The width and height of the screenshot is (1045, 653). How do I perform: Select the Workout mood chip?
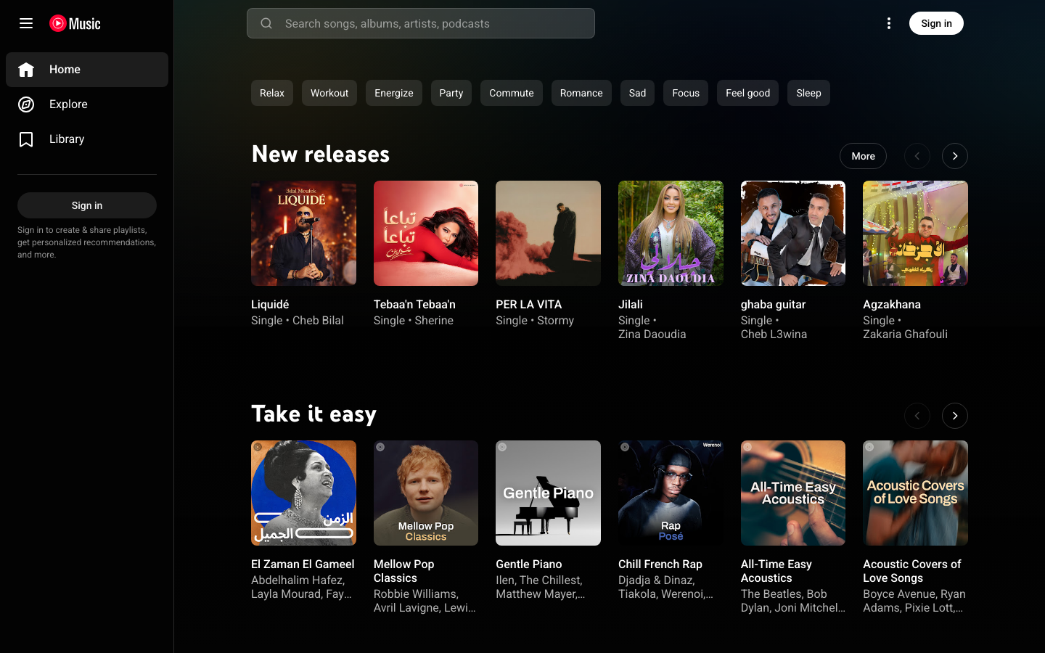point(329,93)
